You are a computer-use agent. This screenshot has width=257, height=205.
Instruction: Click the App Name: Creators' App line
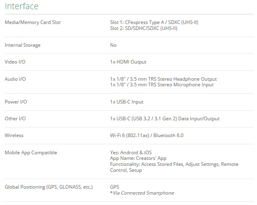pyautogui.click(x=138, y=158)
